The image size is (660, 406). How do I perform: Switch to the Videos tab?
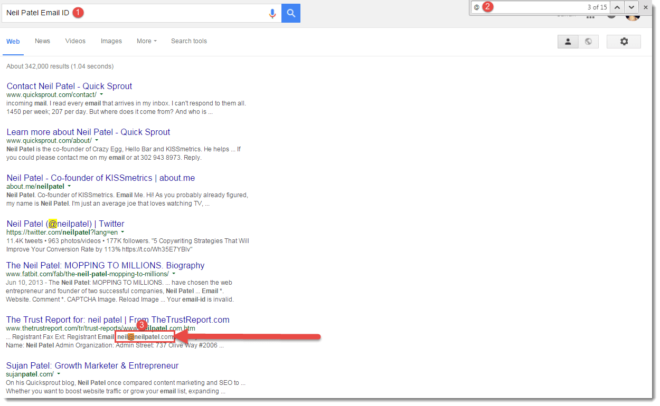tap(77, 41)
